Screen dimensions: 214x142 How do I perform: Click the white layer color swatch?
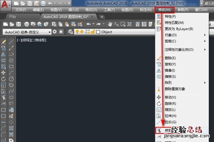point(98,32)
